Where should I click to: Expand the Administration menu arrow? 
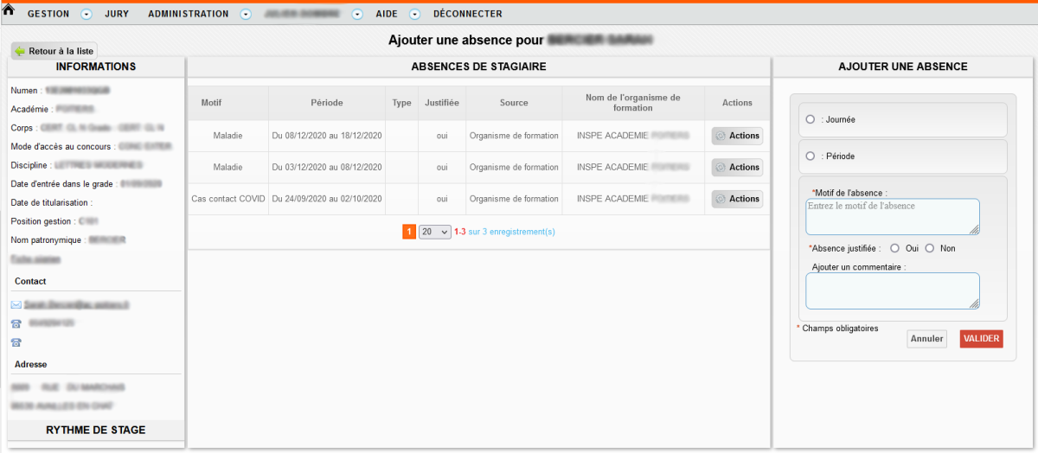click(x=246, y=14)
